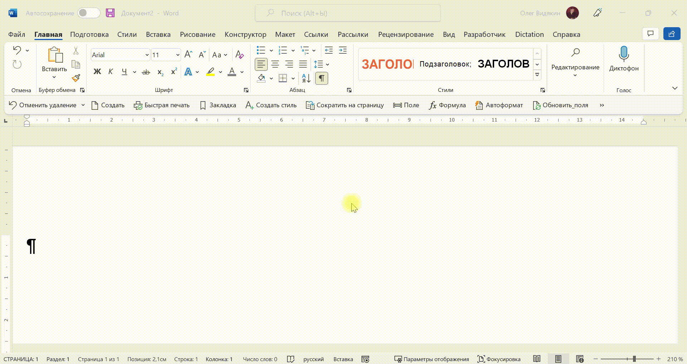The image size is (687, 364).
Task: Click the macro recording icon in status bar
Action: (365, 359)
